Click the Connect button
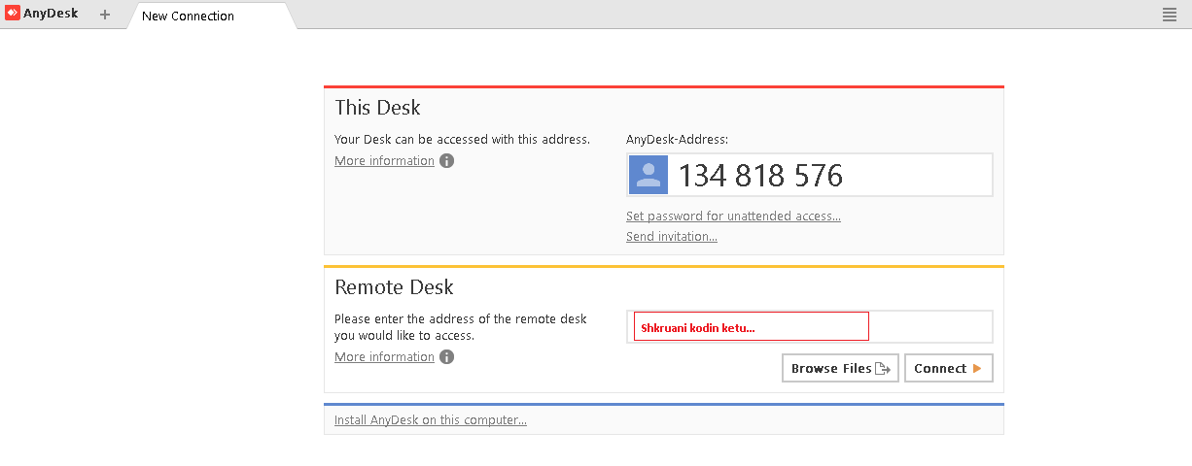 click(x=948, y=368)
